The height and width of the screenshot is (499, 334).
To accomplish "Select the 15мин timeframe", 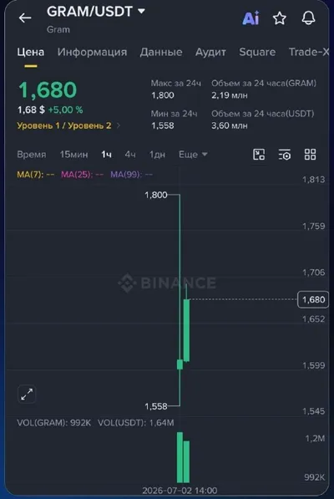I will tap(73, 155).
